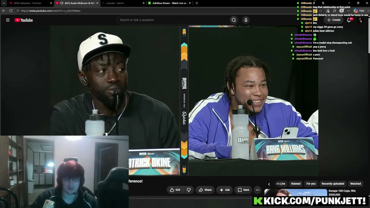Open browser settings and more ellipsis
Screen dimensions: 370x208
(348, 11)
